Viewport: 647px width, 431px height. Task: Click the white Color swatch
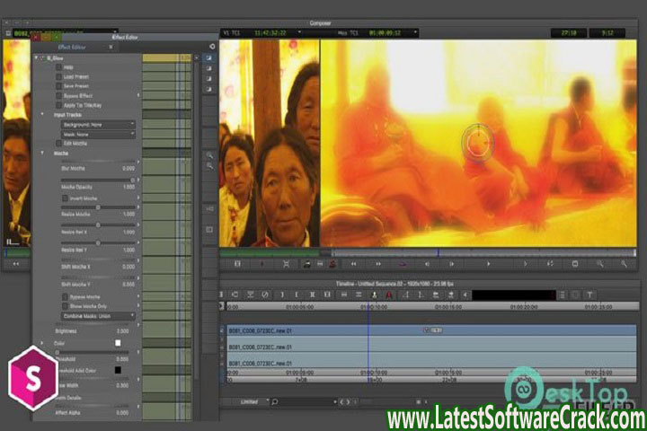(x=117, y=342)
